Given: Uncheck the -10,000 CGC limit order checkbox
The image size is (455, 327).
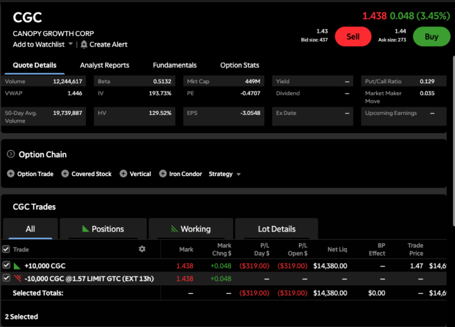Looking at the screenshot, I should click(6, 278).
